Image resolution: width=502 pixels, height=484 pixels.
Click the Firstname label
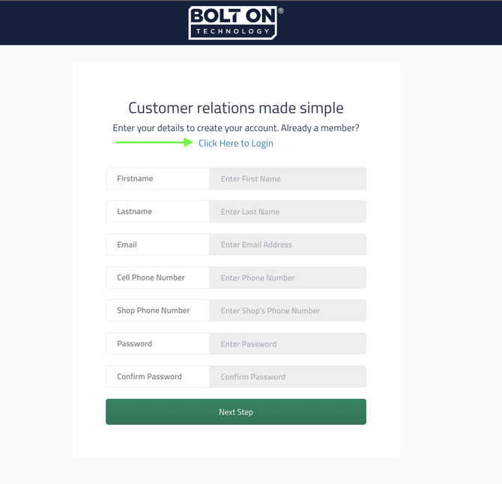point(135,179)
